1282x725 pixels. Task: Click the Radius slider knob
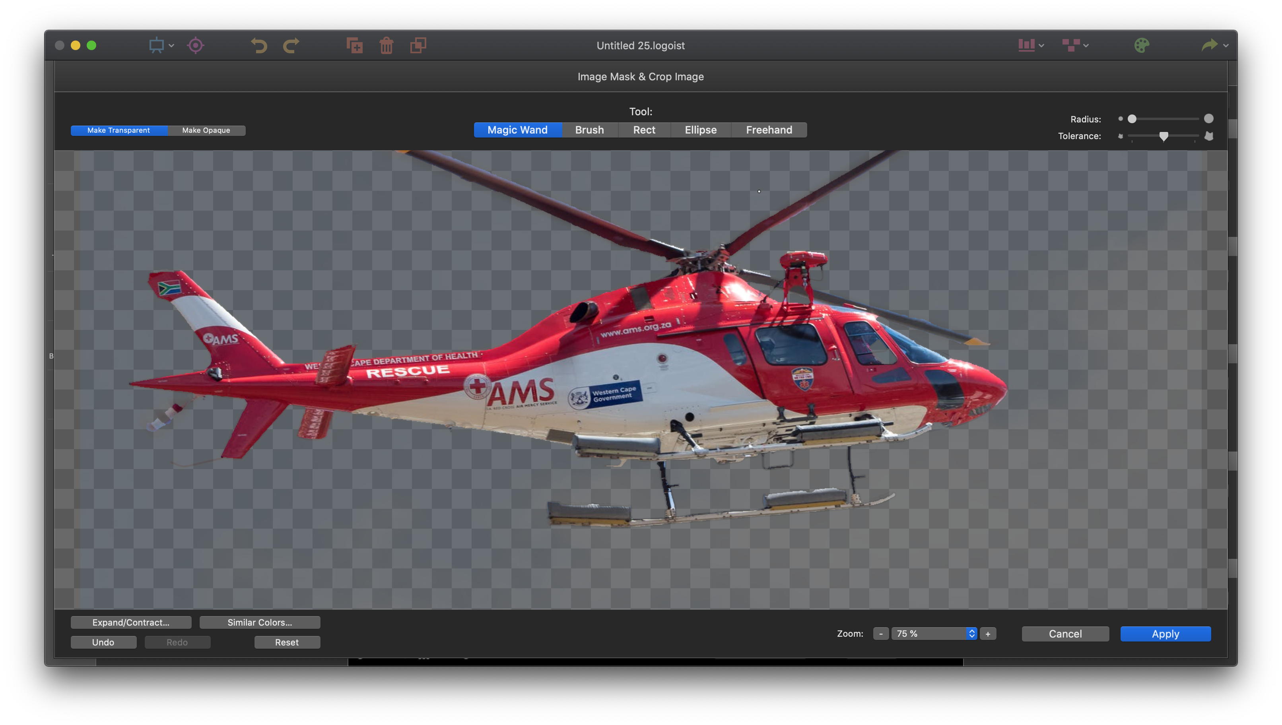[x=1132, y=119]
